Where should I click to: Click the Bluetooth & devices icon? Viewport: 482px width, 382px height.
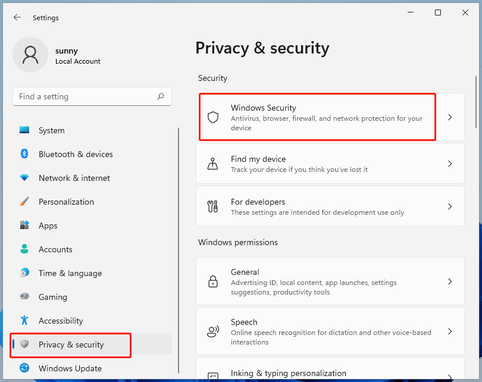[24, 154]
